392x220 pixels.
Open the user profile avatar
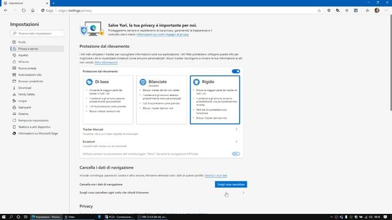point(377,10)
